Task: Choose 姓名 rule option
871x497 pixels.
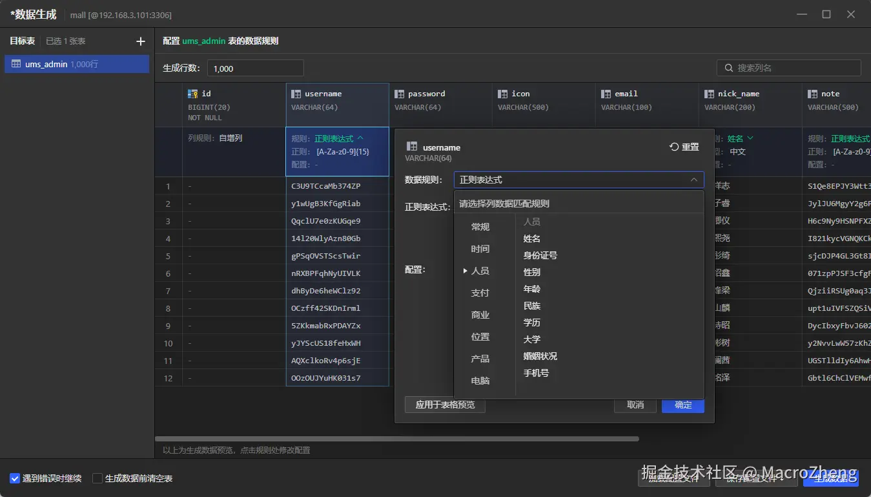Action: [532, 238]
